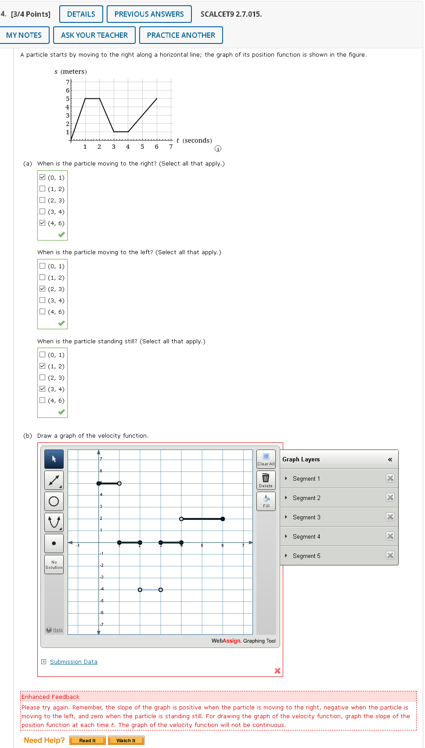The image size is (425, 748).
Task: Click PRACTICE ANOTHER
Action: pos(181,35)
